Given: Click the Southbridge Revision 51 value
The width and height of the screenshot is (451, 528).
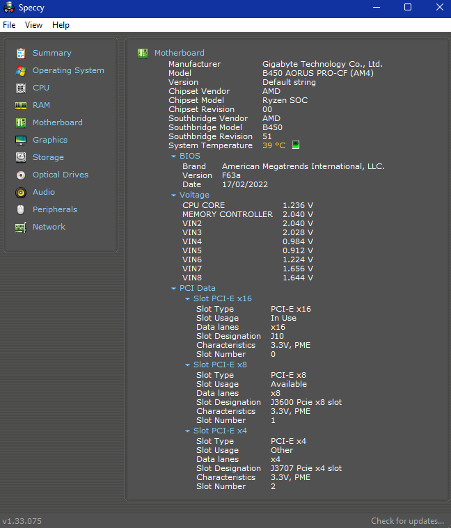Looking at the screenshot, I should tap(267, 136).
